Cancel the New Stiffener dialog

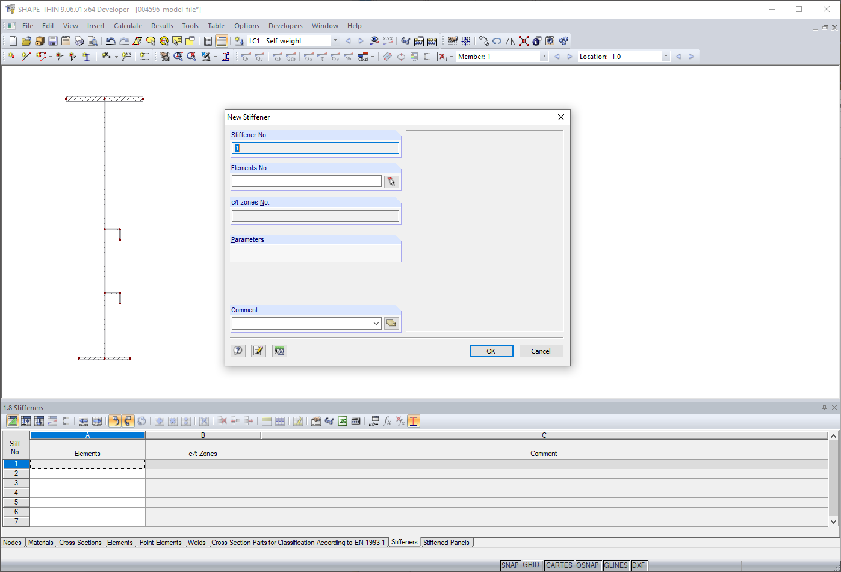pyautogui.click(x=541, y=351)
